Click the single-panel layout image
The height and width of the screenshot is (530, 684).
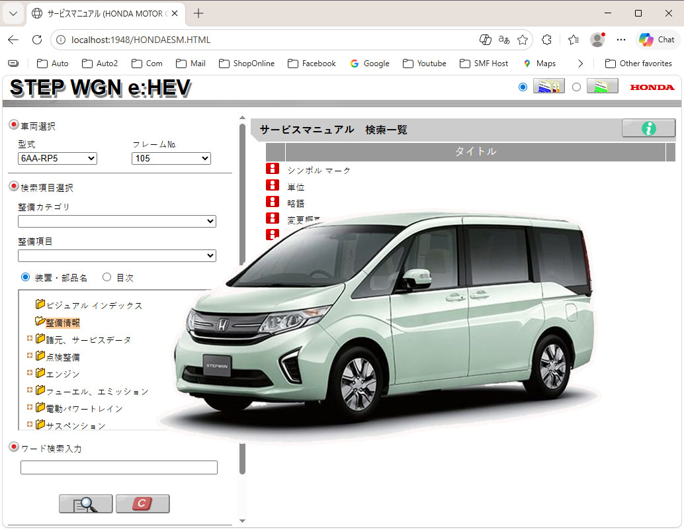pyautogui.click(x=602, y=86)
